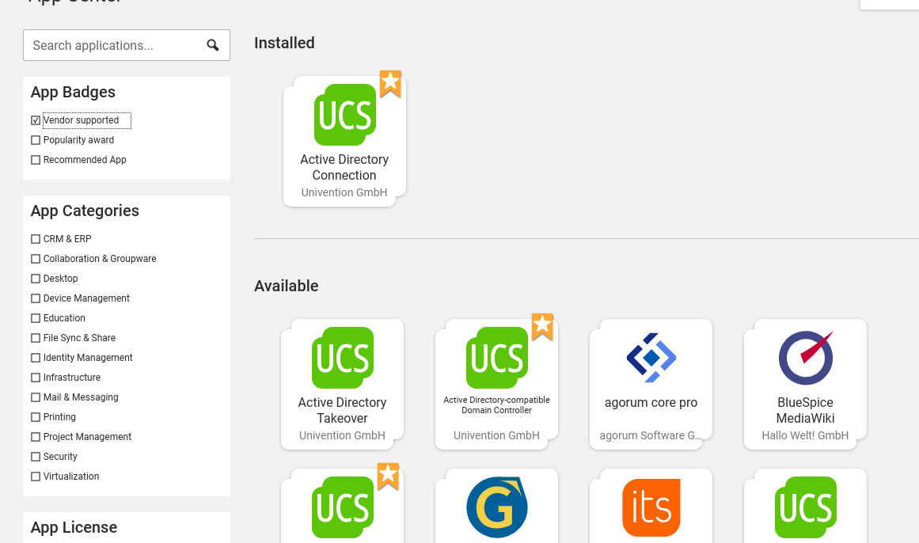This screenshot has height=543, width=919.
Task: Open the agorum core pro app
Action: [651, 384]
